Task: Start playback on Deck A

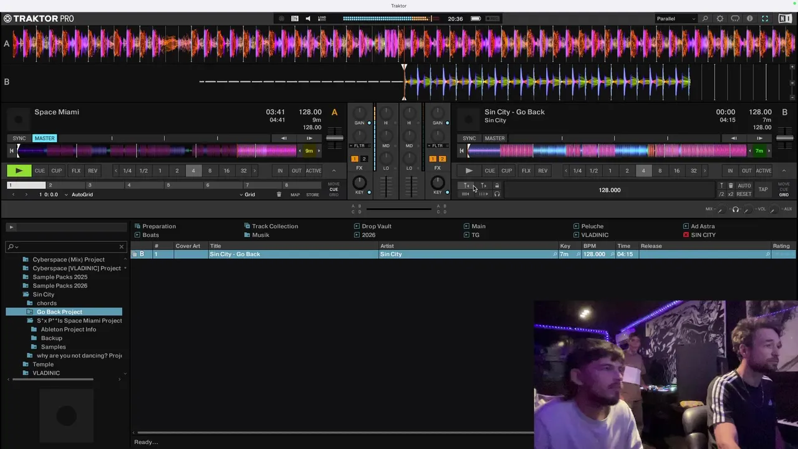Action: coord(19,170)
